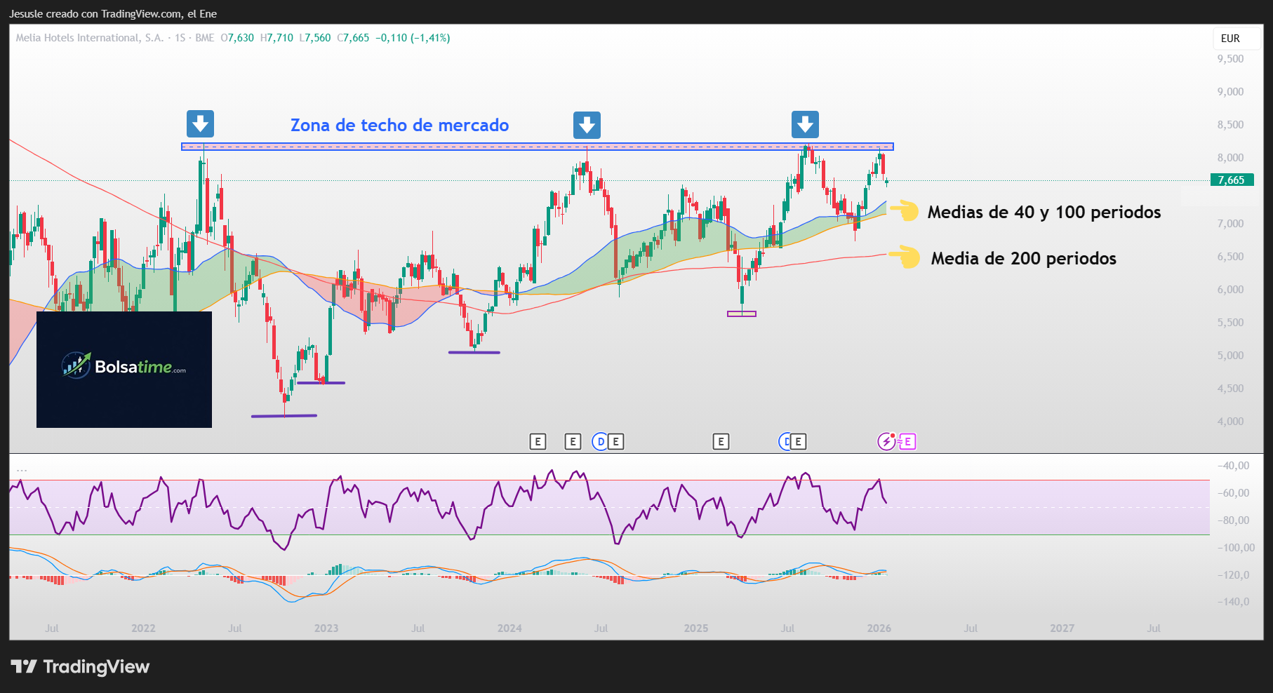This screenshot has height=693, width=1273.
Task: Click the earnings E marker near 2025
Action: pyautogui.click(x=721, y=441)
